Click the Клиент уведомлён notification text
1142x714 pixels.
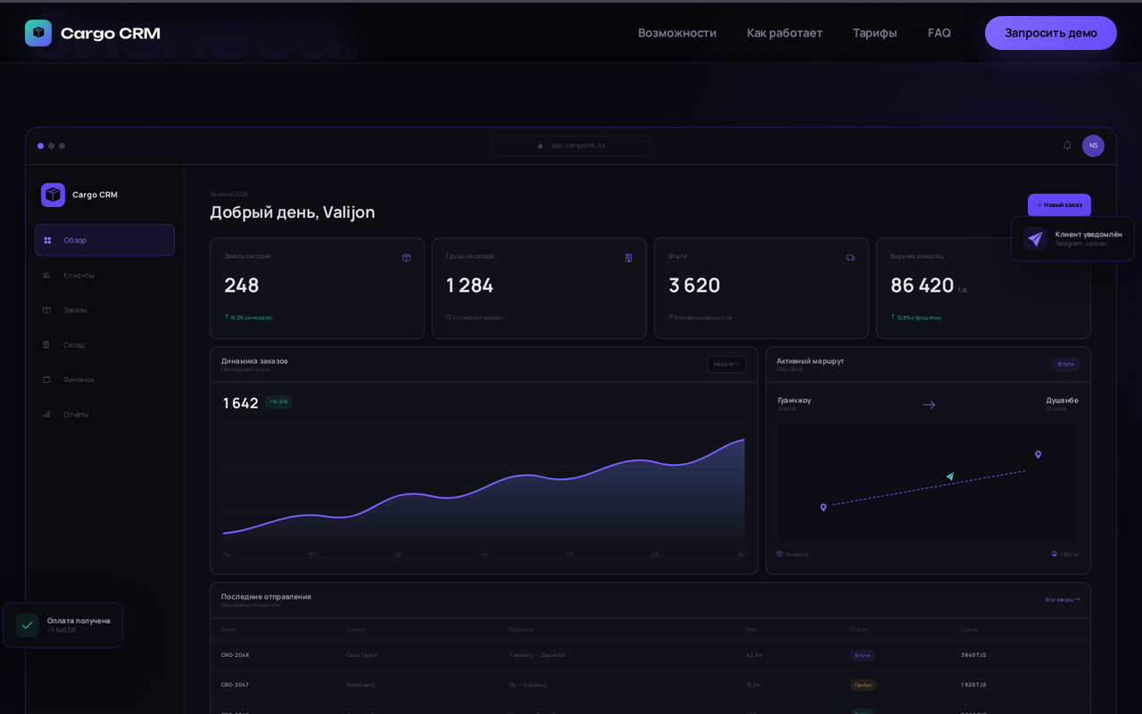[x=1088, y=234]
